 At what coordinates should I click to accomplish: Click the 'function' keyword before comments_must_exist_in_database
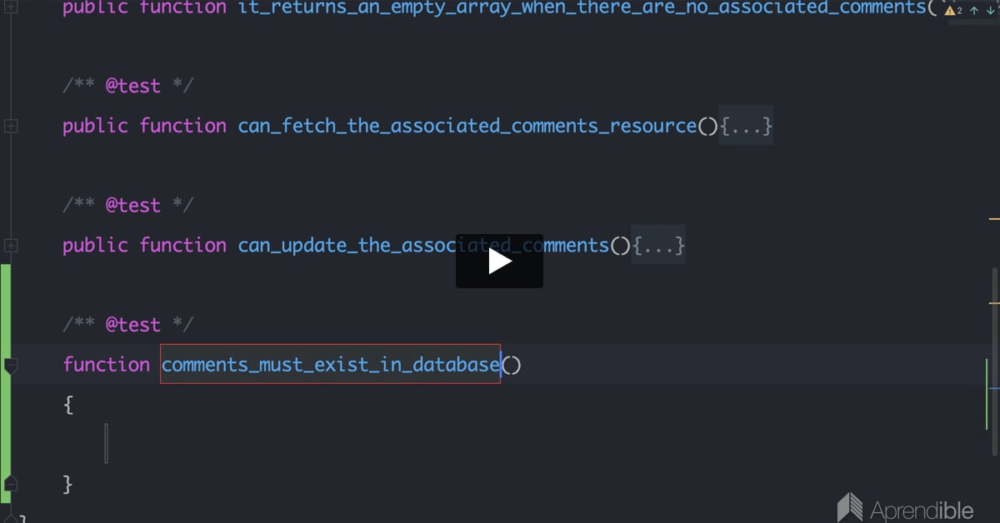coord(106,365)
